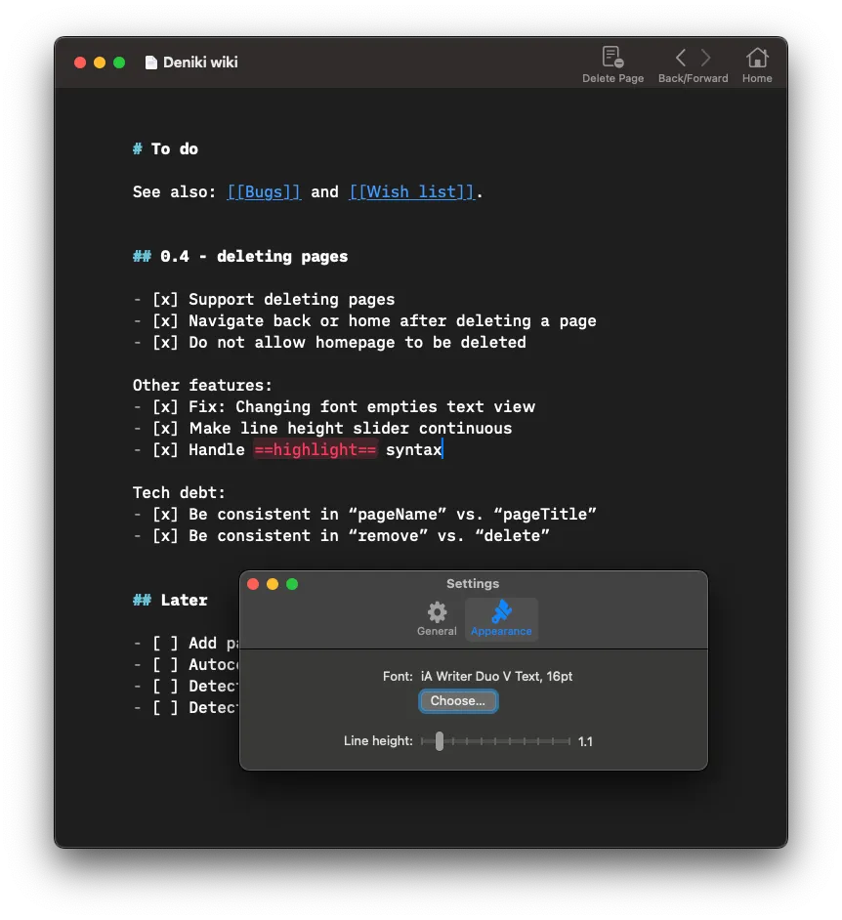Click the 'Tech debt:' line

tap(179, 493)
